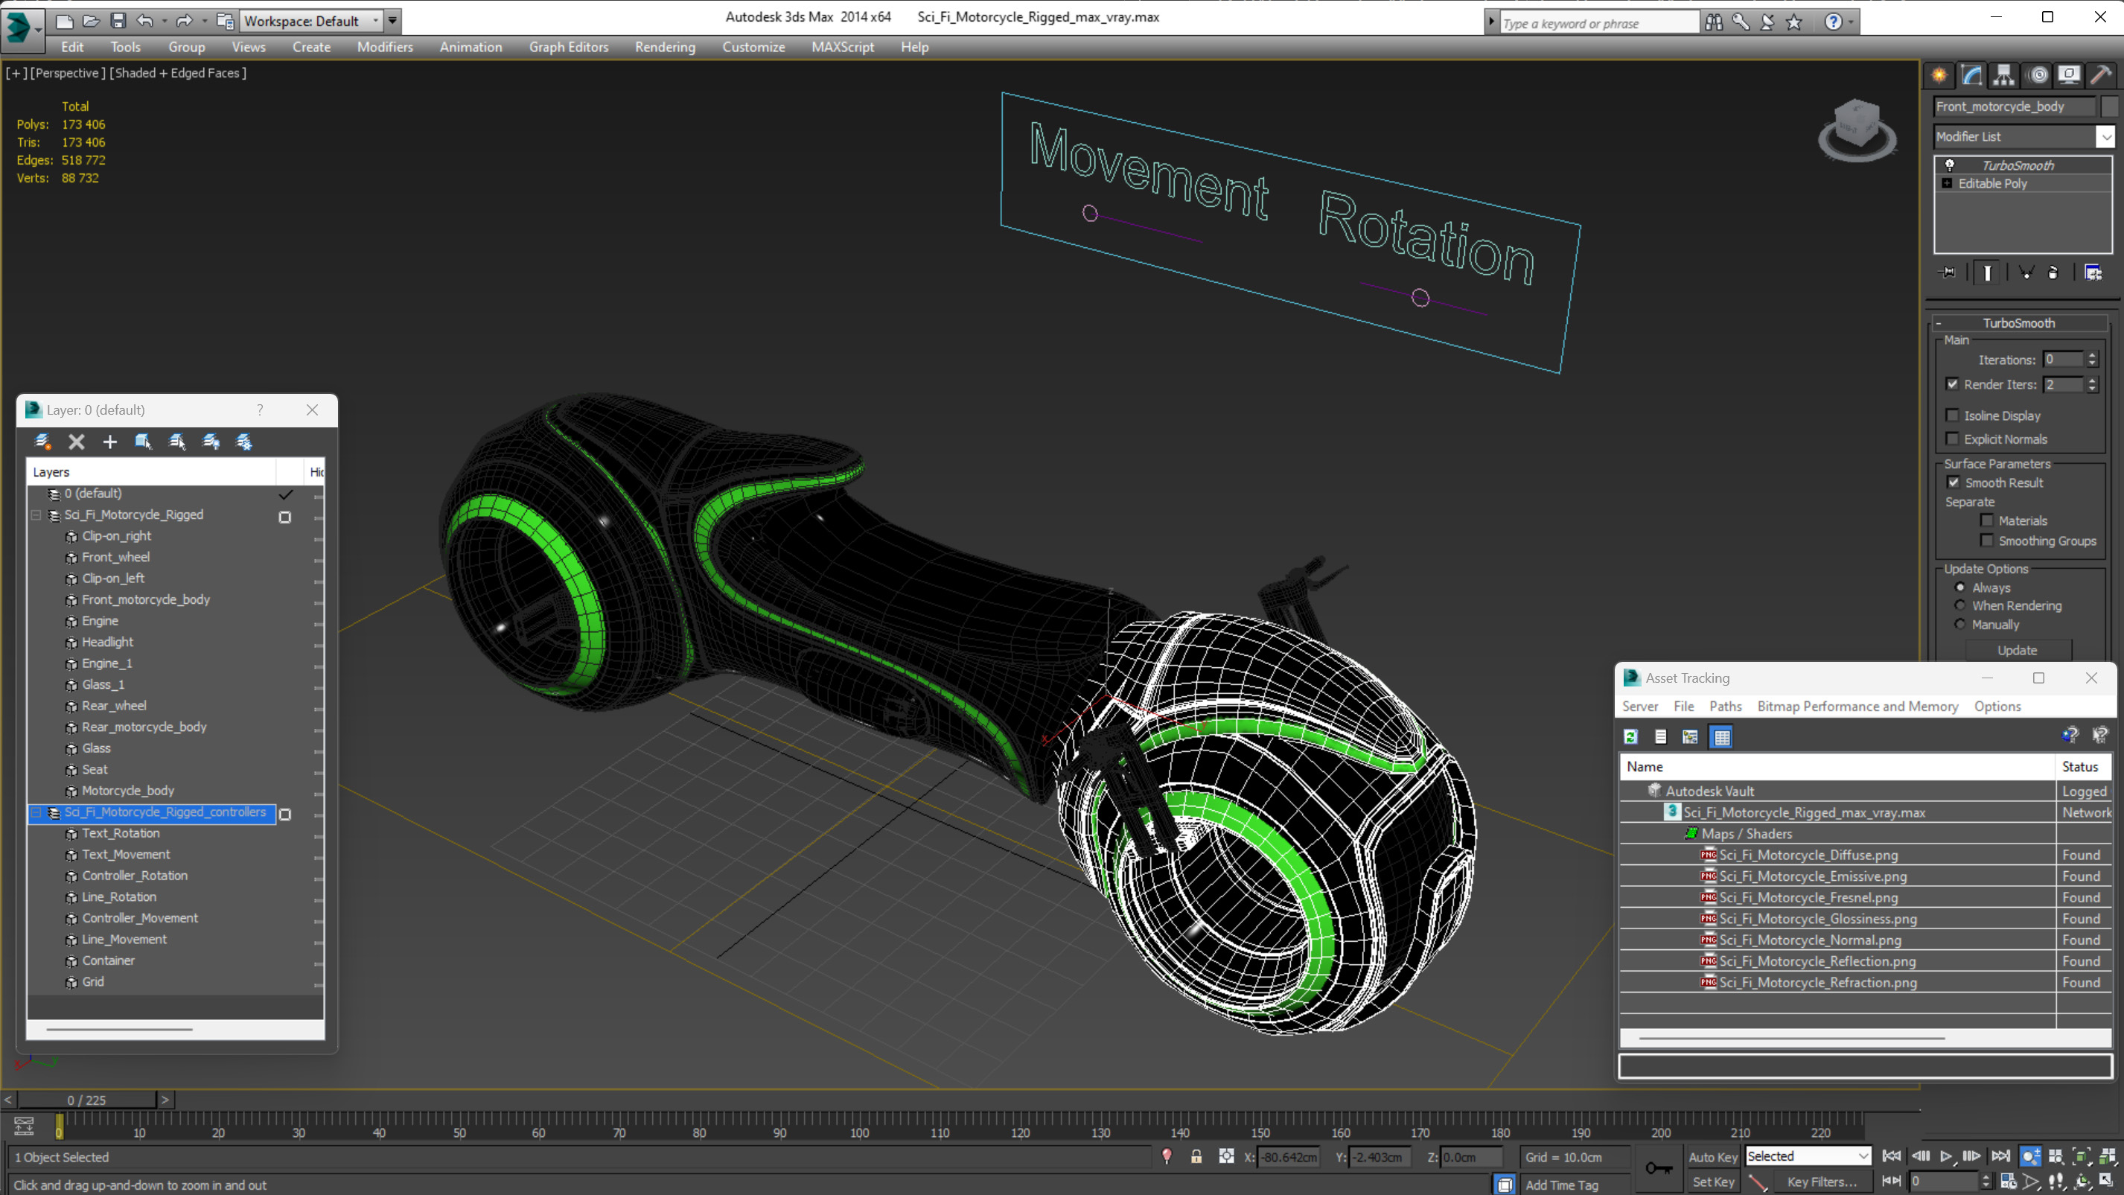Select the When Rendering radio button
Screen dimensions: 2124x1195
click(1961, 605)
